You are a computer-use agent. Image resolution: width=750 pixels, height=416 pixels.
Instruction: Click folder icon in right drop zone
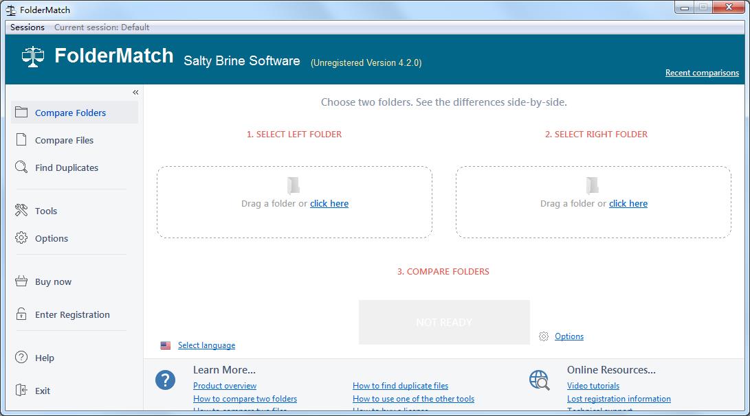(x=592, y=185)
